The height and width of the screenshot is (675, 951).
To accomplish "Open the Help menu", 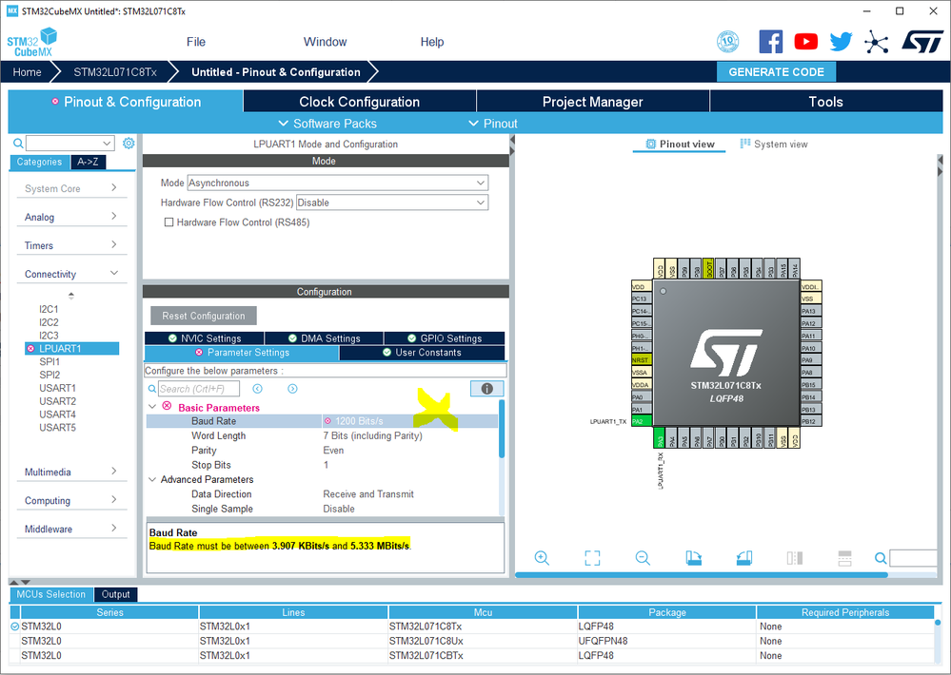I will coord(432,42).
